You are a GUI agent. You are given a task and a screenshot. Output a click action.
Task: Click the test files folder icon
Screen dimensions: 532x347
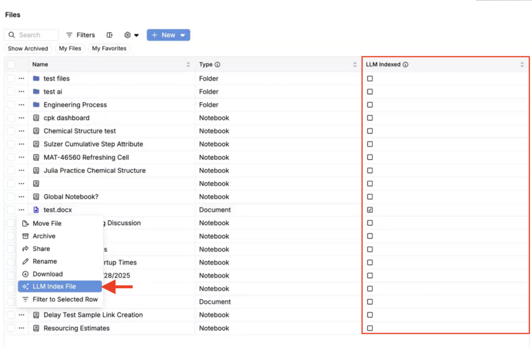pyautogui.click(x=36, y=78)
